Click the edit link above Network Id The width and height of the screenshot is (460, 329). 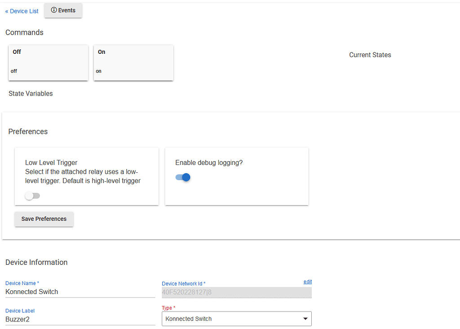pos(307,281)
